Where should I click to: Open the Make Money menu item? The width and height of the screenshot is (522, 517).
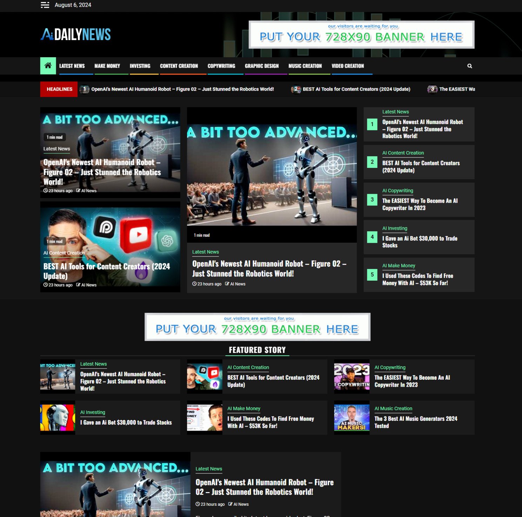point(107,66)
